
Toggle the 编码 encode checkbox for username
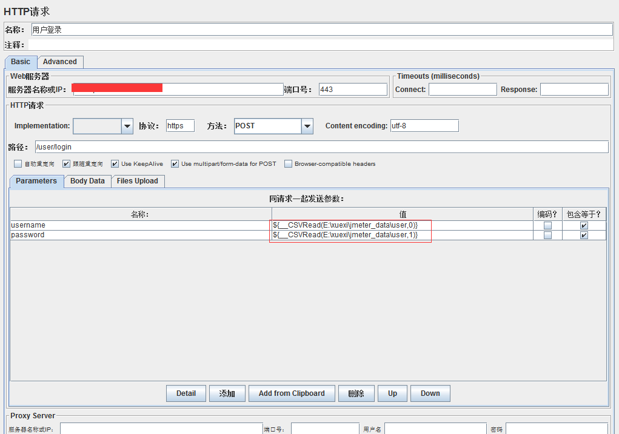pyautogui.click(x=547, y=226)
